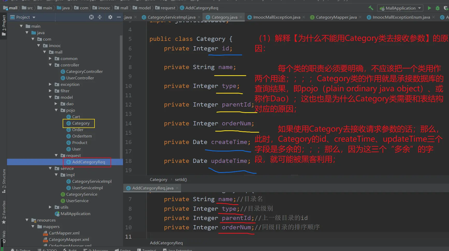Click the green Run button
Image resolution: width=449 pixels, height=251 pixels.
(429, 8)
